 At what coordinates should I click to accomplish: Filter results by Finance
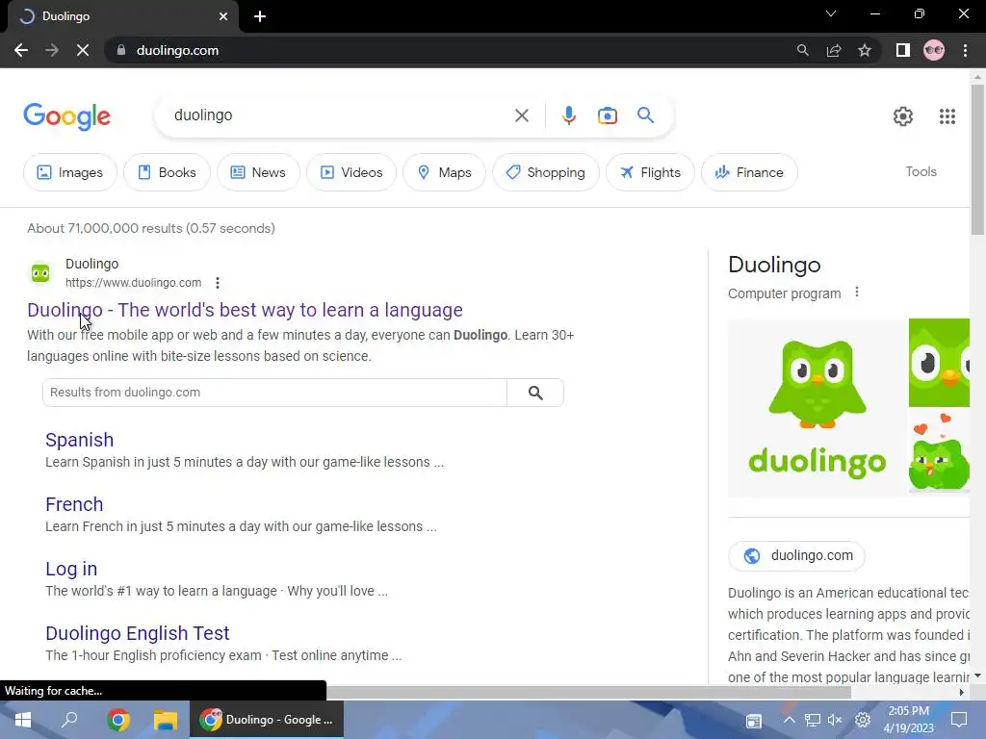coord(749,172)
